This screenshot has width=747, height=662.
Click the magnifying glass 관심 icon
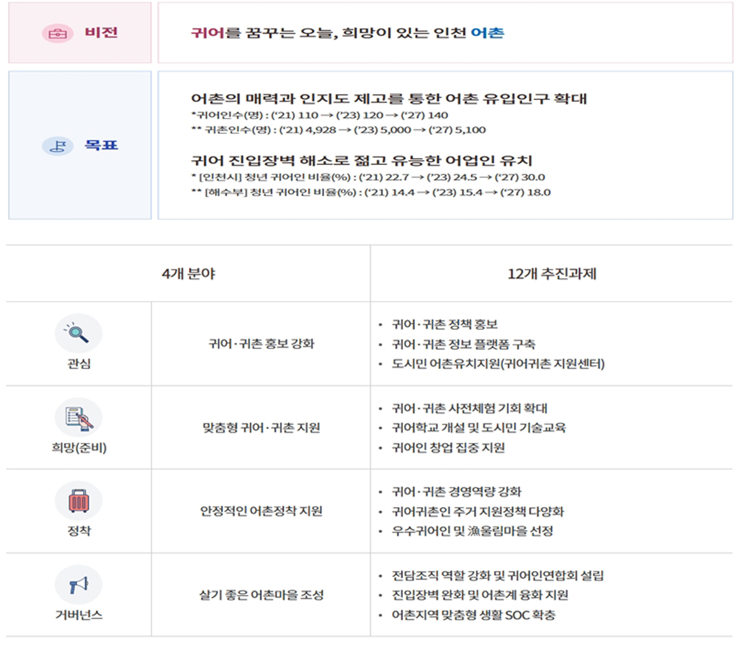click(x=78, y=333)
